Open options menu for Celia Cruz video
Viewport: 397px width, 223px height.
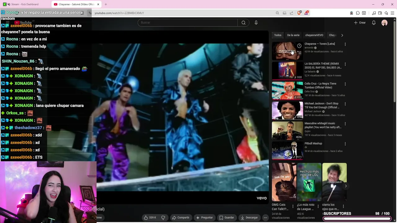pos(345,84)
